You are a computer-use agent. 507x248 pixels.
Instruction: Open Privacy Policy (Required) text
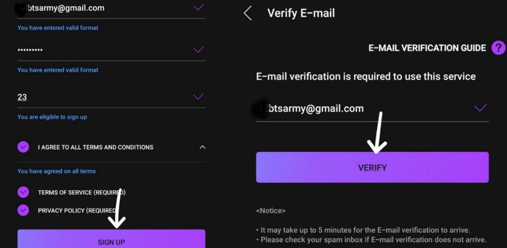pyautogui.click(x=77, y=210)
